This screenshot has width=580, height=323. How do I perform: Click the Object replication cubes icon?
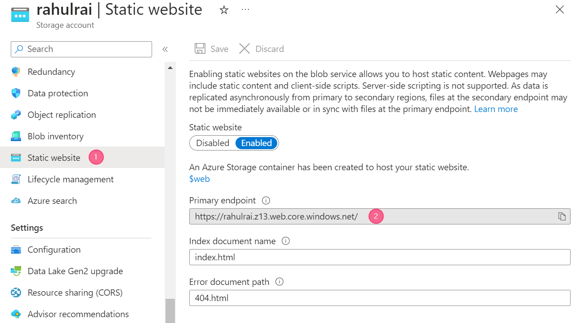coord(16,115)
